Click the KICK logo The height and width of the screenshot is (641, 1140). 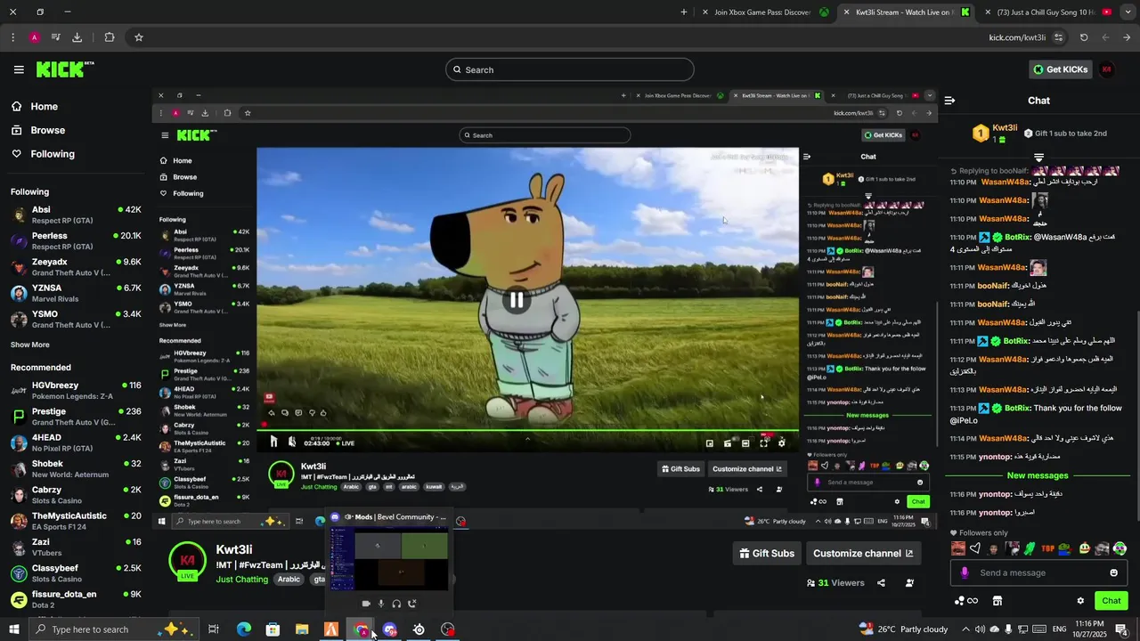click(x=64, y=69)
